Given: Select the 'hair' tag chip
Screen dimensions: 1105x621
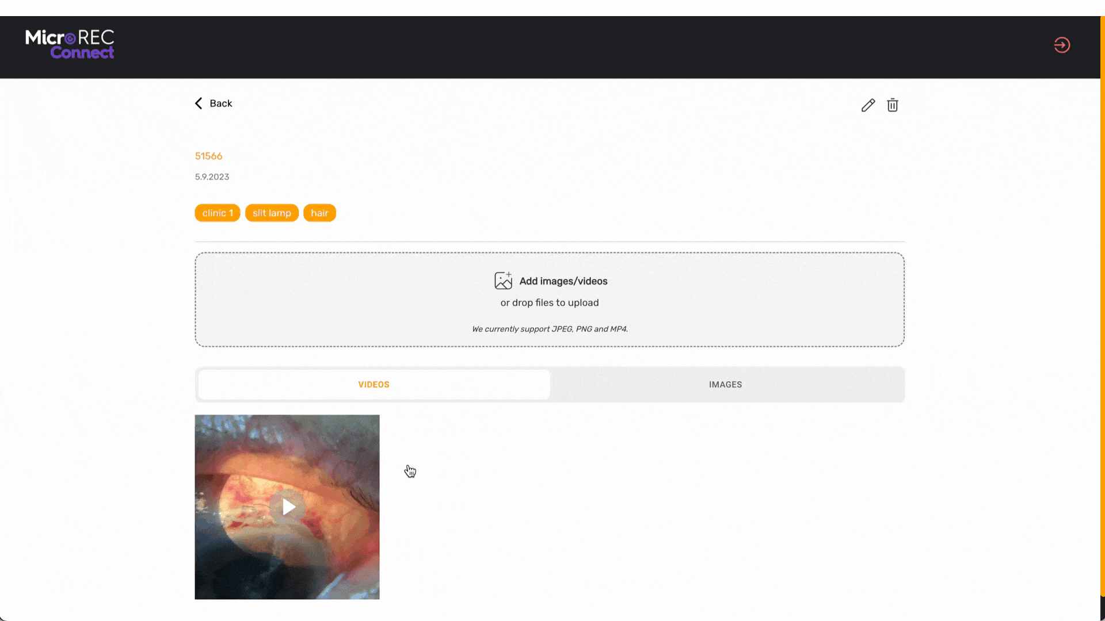Looking at the screenshot, I should 319,213.
